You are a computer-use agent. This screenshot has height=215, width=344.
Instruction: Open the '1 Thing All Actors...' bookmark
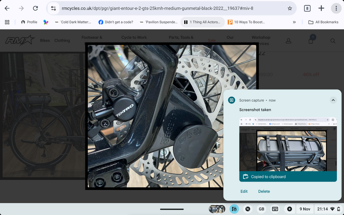click(202, 22)
